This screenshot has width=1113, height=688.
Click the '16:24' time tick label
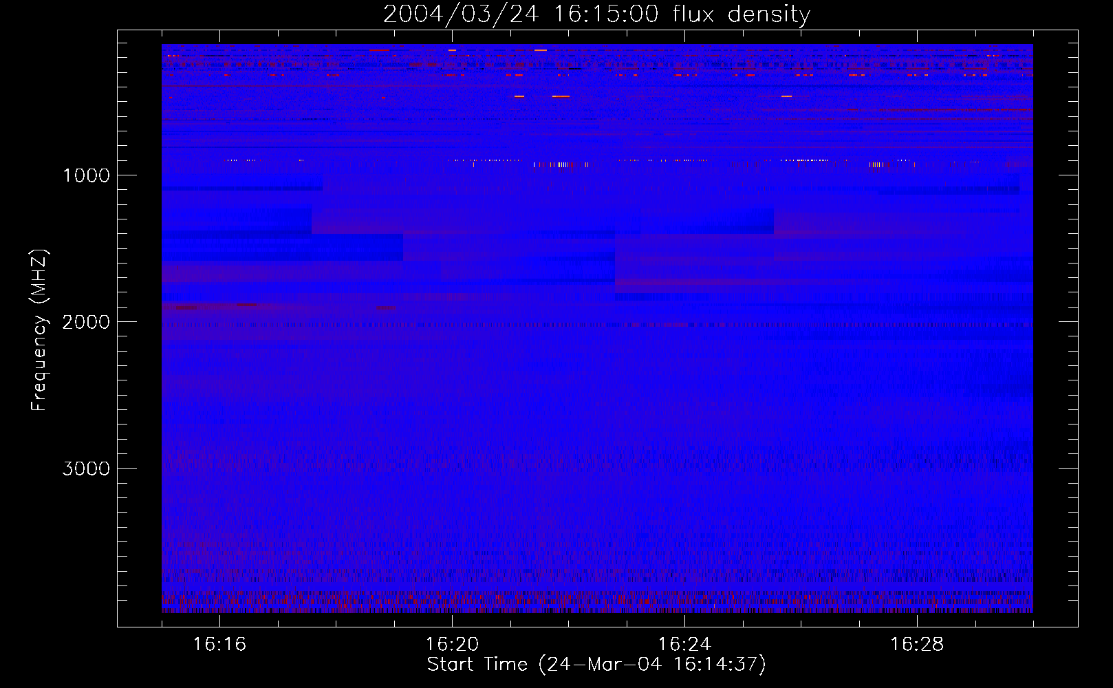(684, 645)
